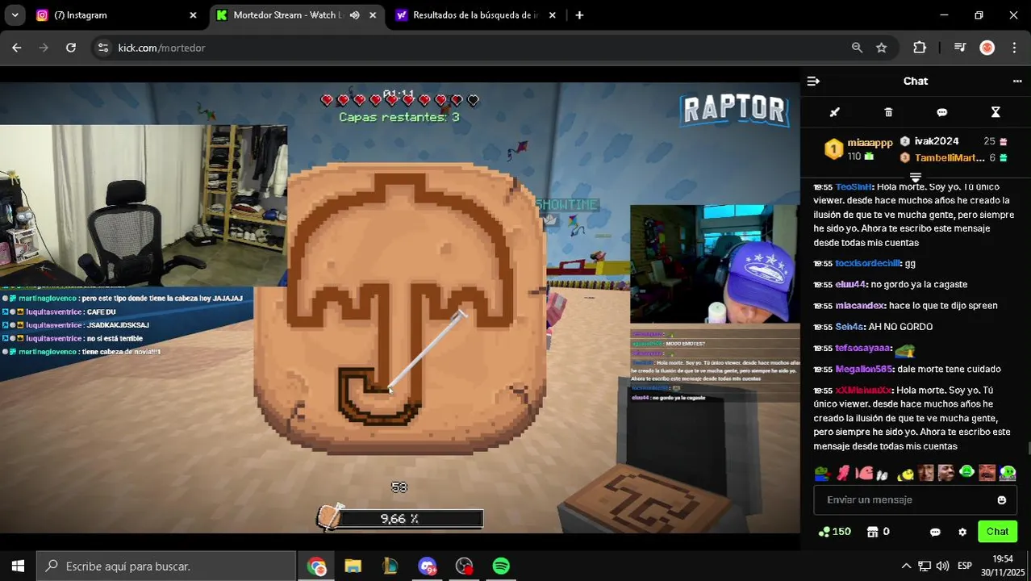Click the speech bubble icon beside Chat button
1031x581 pixels.
point(935,532)
